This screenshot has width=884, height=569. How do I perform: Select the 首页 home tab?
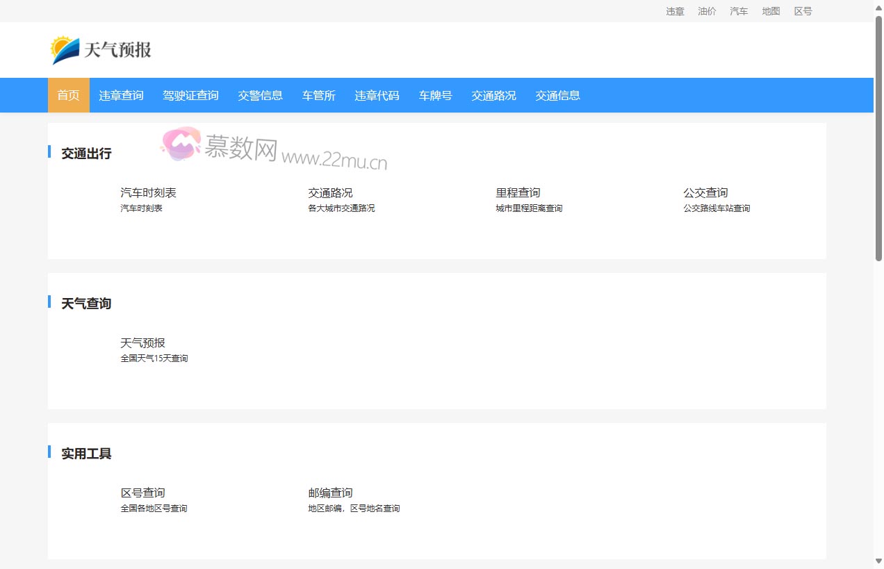pyautogui.click(x=68, y=95)
